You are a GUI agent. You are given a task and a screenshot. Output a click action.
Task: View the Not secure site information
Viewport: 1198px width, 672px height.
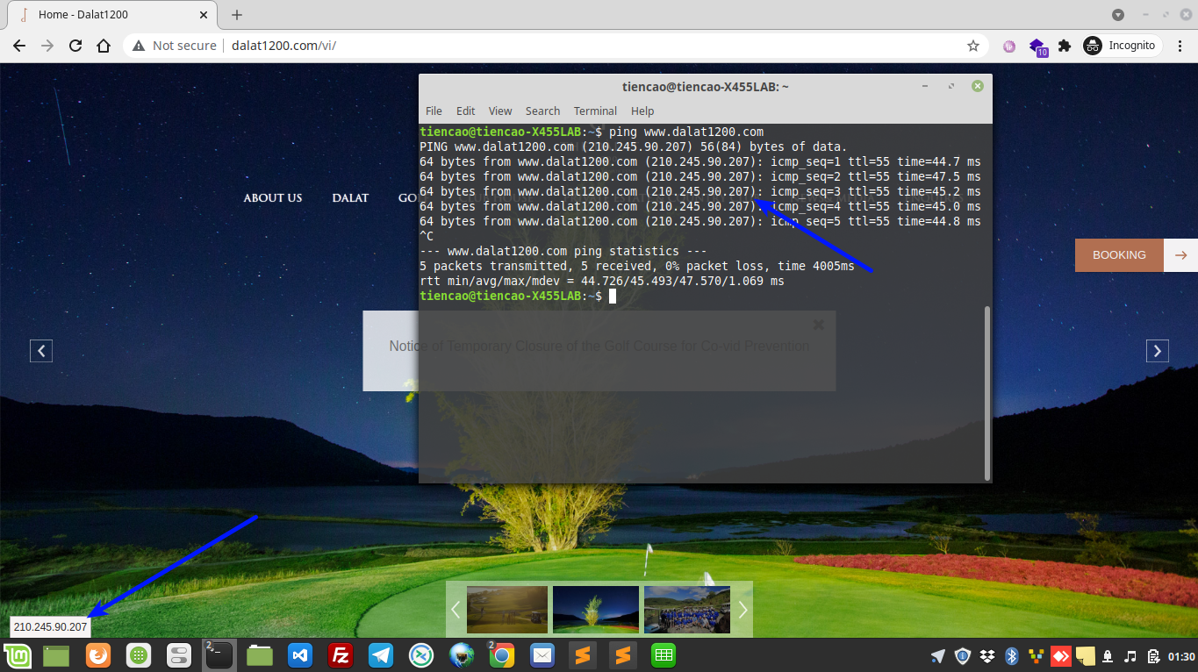tap(175, 46)
